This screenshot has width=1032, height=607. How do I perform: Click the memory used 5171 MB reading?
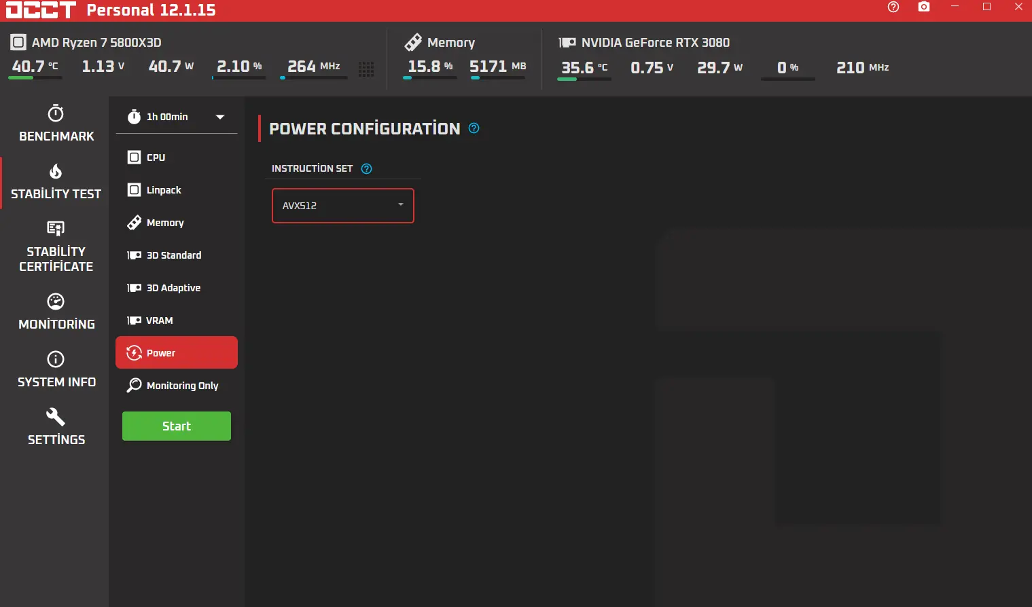(x=498, y=67)
